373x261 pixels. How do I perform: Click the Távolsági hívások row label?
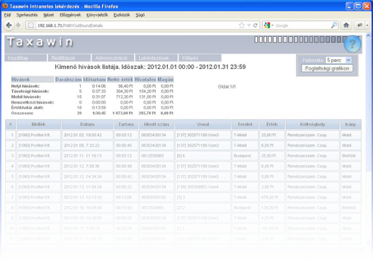pyautogui.click(x=30, y=91)
